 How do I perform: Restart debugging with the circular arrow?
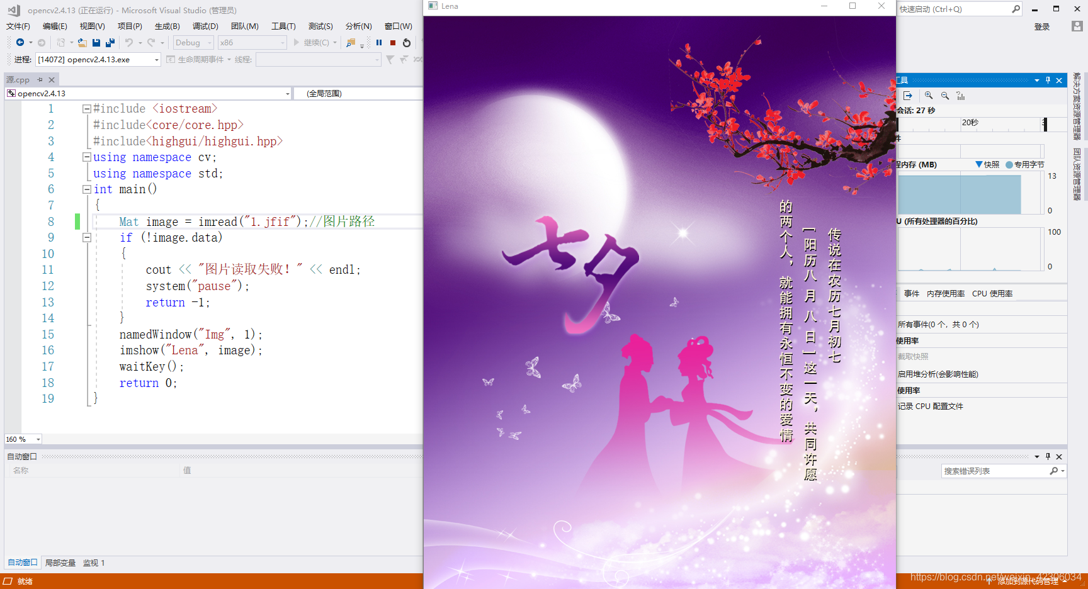coord(407,42)
